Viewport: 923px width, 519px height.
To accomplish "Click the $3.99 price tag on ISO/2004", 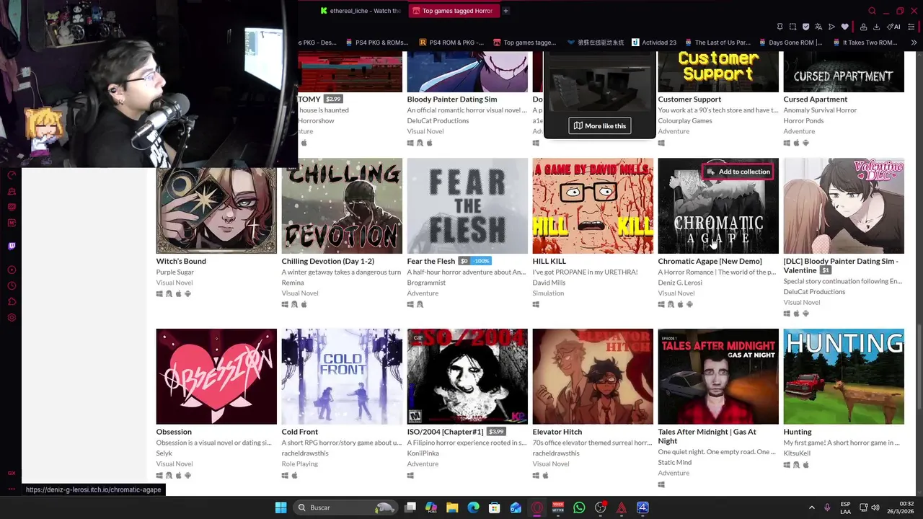I will (x=496, y=432).
